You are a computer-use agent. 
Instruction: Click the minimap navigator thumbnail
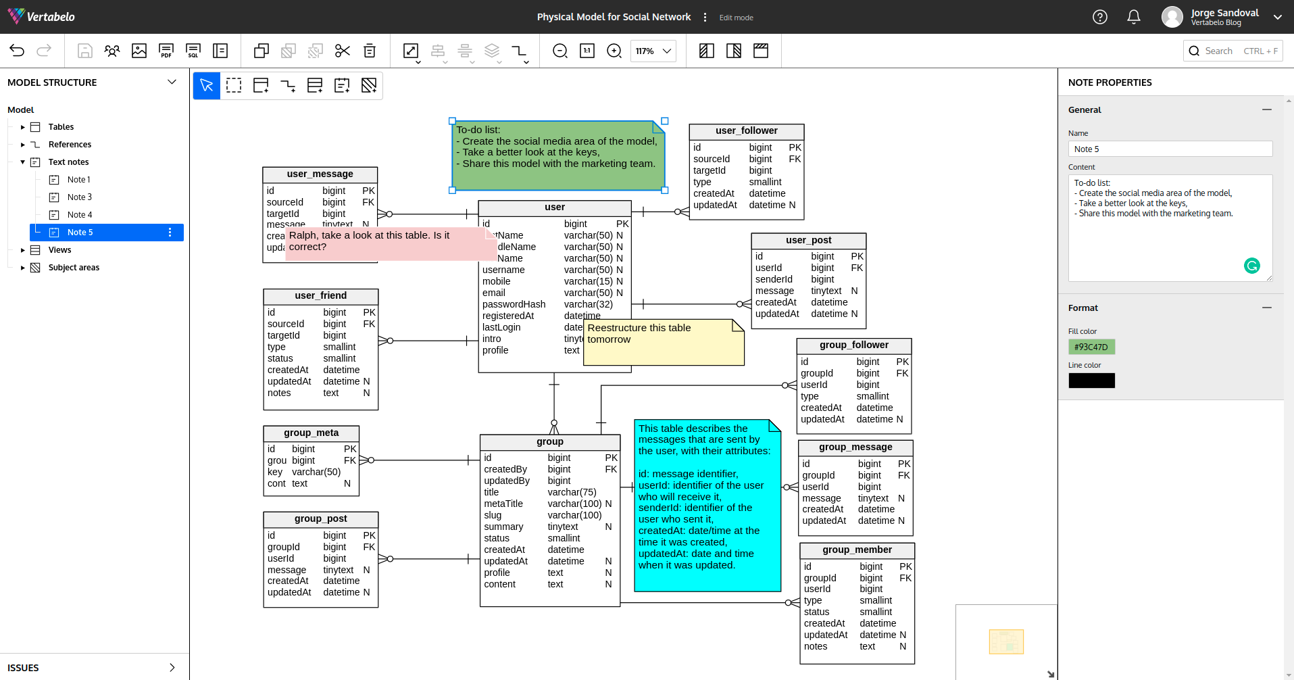[1006, 641]
